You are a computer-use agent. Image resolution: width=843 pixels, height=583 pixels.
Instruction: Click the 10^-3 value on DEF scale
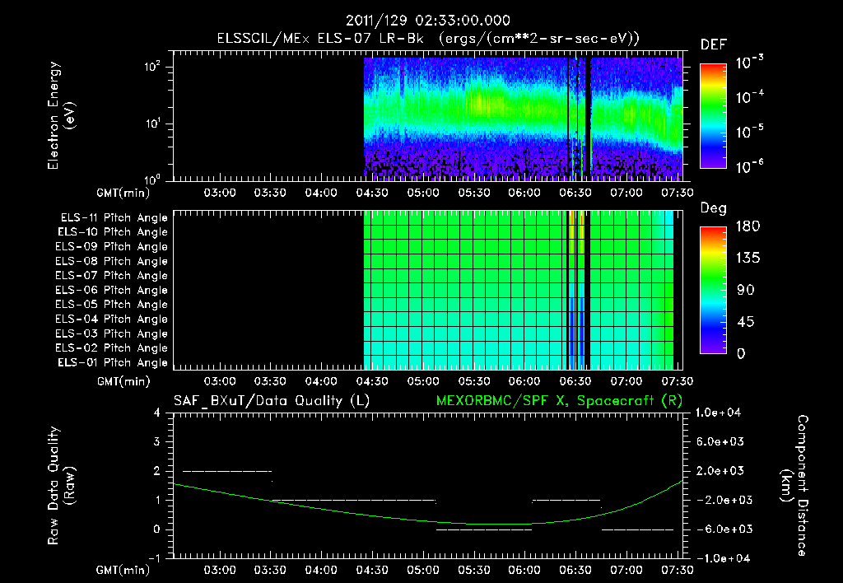point(749,63)
